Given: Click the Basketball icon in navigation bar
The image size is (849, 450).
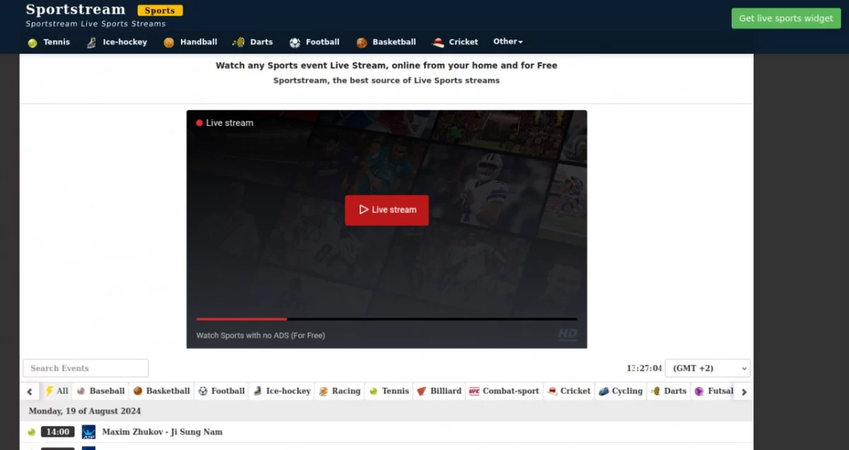Looking at the screenshot, I should click(x=362, y=42).
